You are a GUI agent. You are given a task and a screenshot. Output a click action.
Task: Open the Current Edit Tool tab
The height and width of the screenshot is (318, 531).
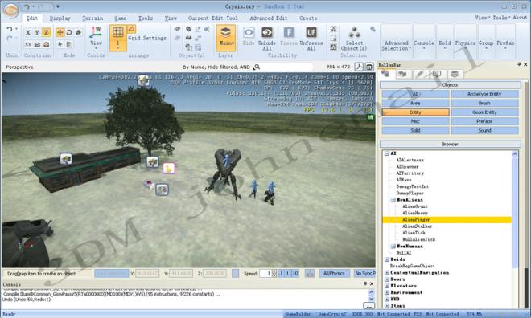[212, 18]
